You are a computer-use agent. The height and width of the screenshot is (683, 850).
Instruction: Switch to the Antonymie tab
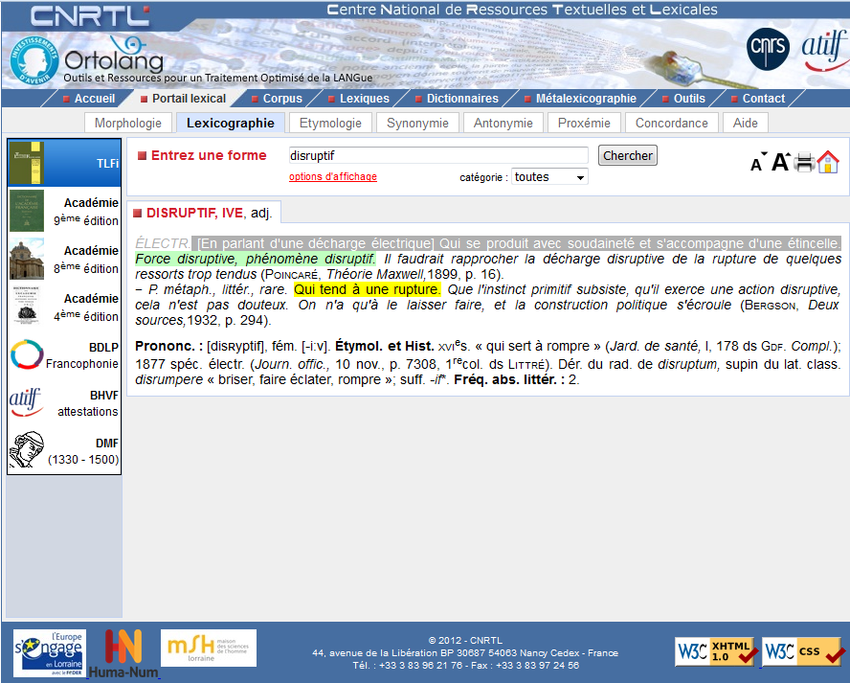tap(503, 123)
